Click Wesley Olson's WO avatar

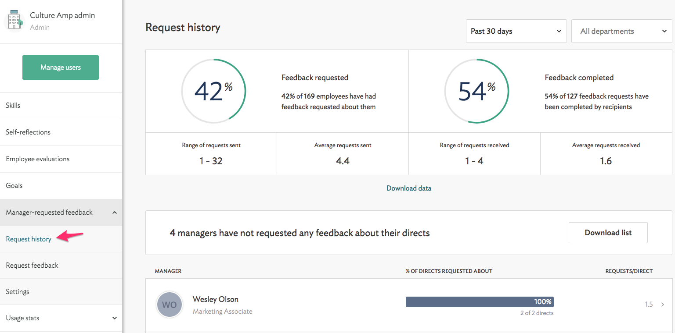pos(170,305)
